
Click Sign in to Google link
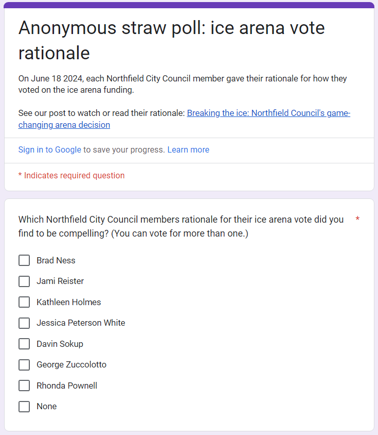point(50,150)
